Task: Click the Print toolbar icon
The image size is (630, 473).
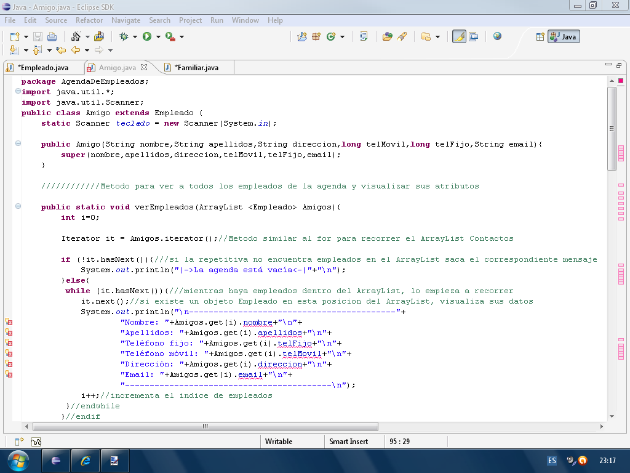Action: (x=52, y=36)
